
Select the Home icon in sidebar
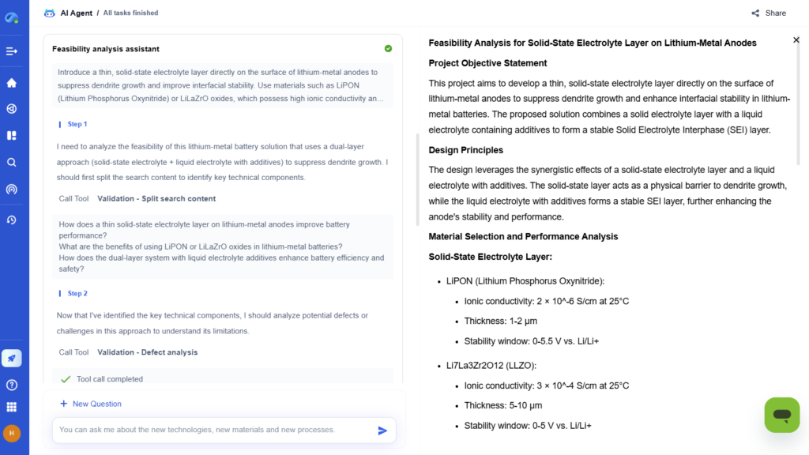point(11,81)
